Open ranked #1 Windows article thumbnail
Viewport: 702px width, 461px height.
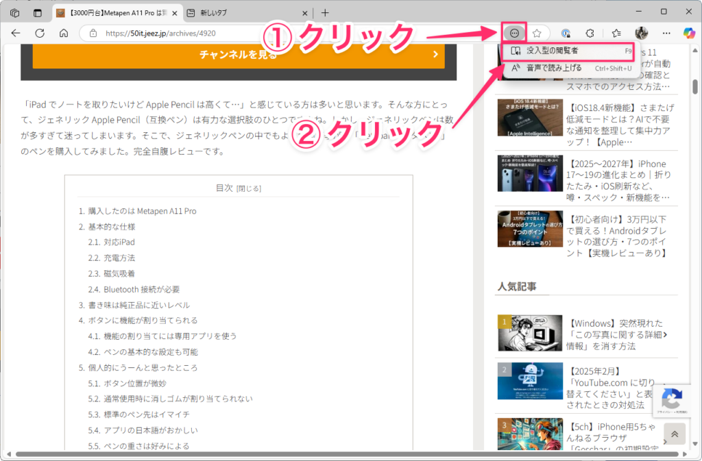pyautogui.click(x=530, y=333)
